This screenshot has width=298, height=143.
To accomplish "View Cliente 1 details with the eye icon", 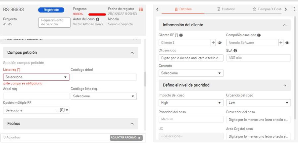I will pos(220,43).
